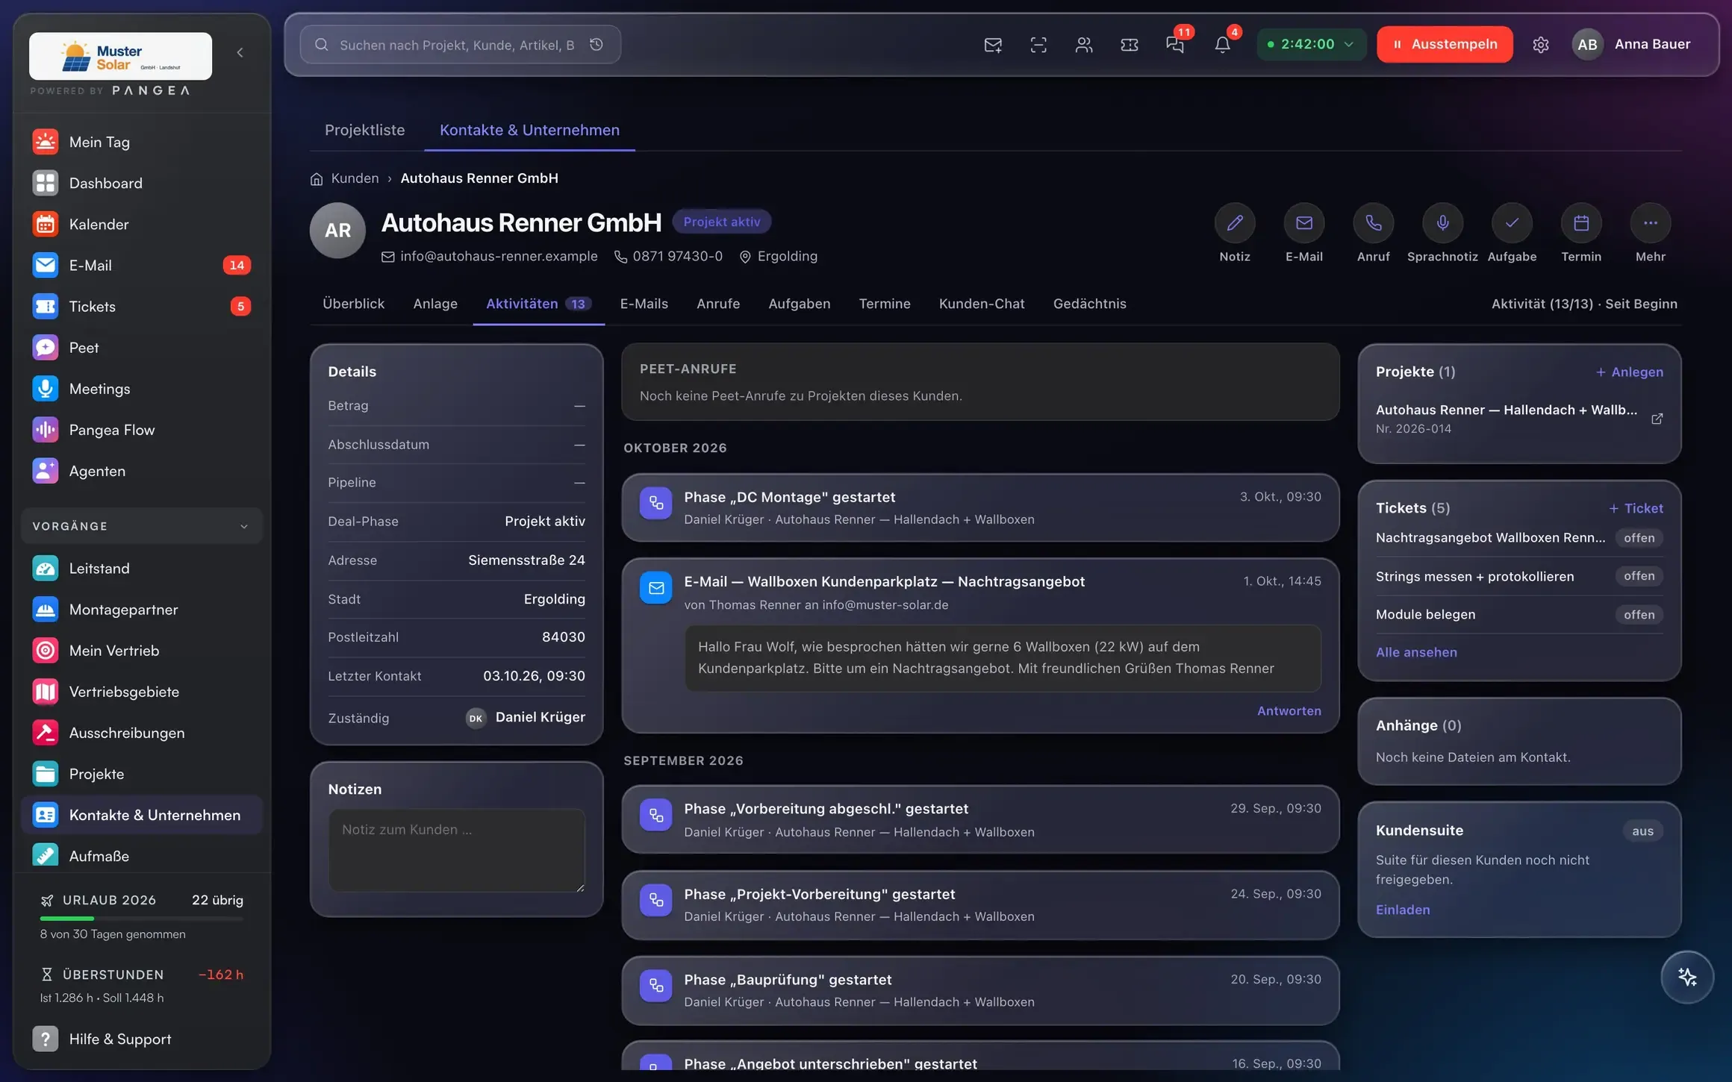Open the Notiz pencil action
Viewport: 1732px width, 1082px height.
(1235, 223)
